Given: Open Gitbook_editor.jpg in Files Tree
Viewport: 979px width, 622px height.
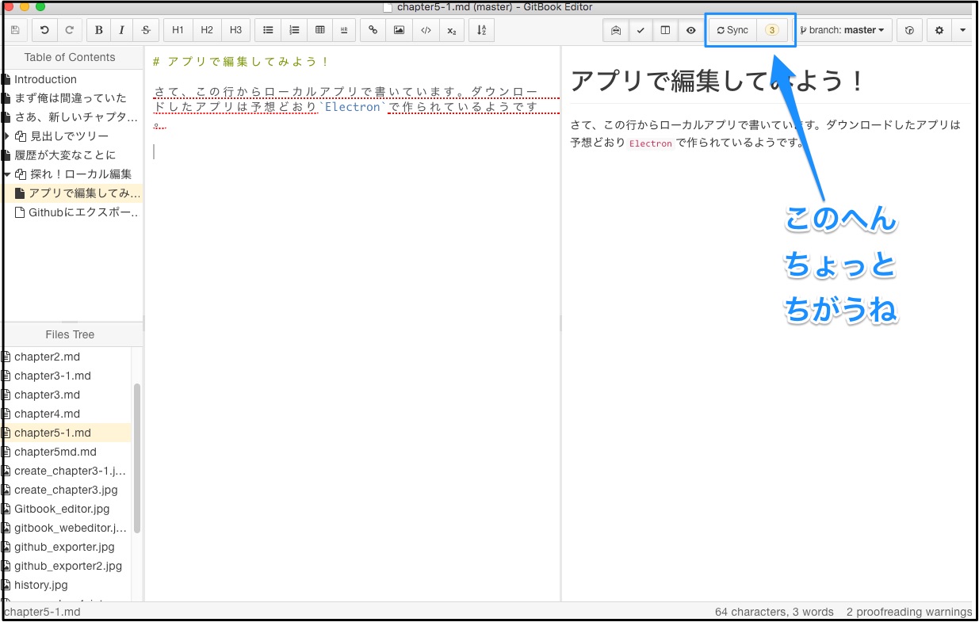Looking at the screenshot, I should pyautogui.click(x=67, y=509).
